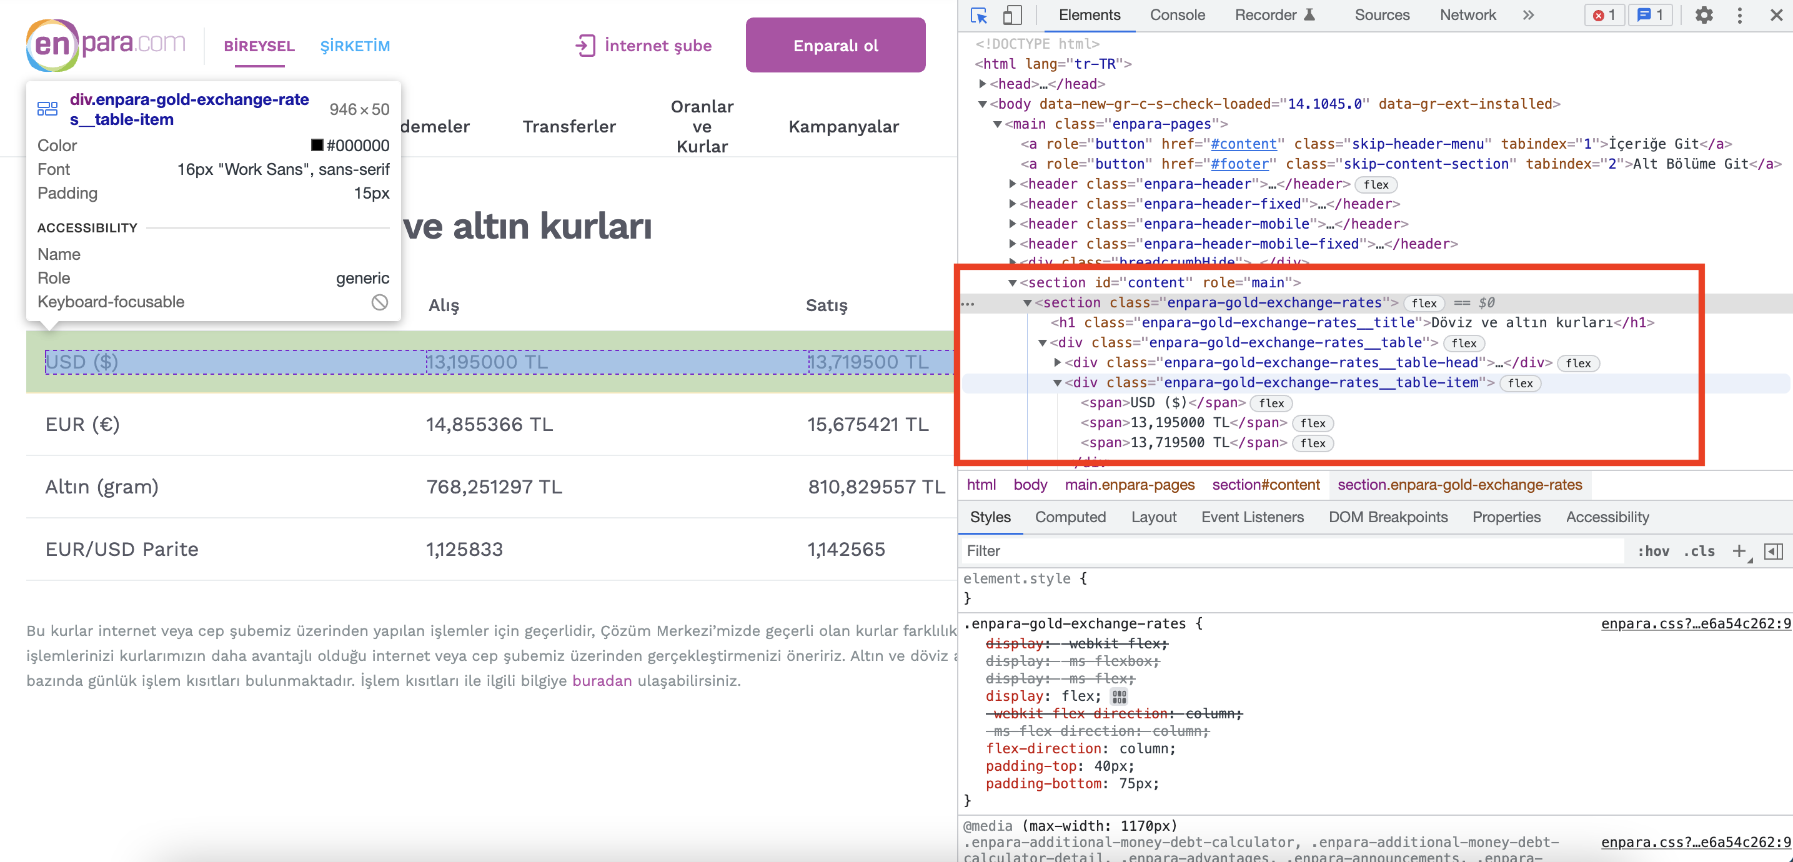Click the #content href link in DOM

point(1243,144)
